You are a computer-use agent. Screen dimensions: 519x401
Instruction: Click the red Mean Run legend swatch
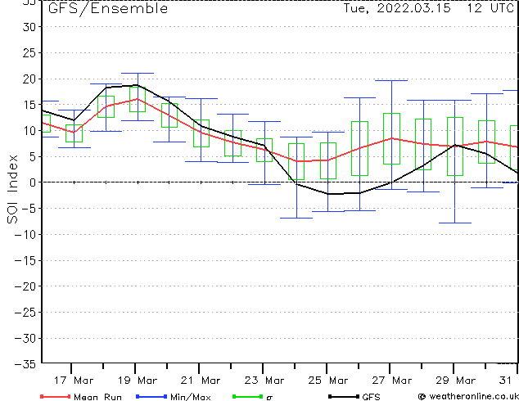55,396
